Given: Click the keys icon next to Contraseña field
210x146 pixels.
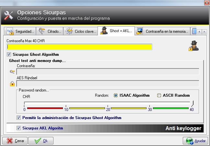Looking at the screenshot, I should pos(12,72).
